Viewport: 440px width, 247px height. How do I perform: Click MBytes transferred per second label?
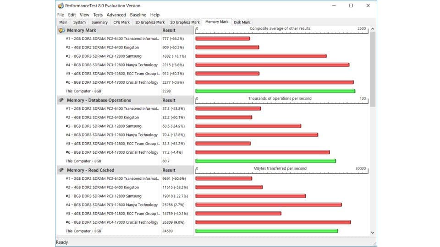[280, 168]
